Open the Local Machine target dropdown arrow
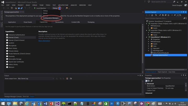Viewport: 188px width, 106px height. click(x=47, y=8)
